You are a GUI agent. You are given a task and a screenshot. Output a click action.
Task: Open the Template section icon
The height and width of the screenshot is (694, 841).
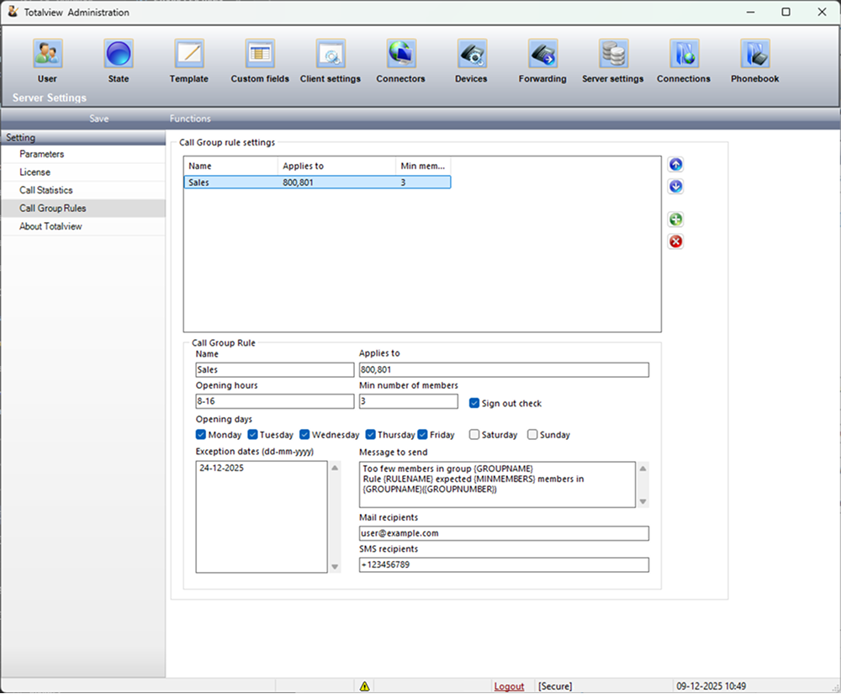(188, 54)
